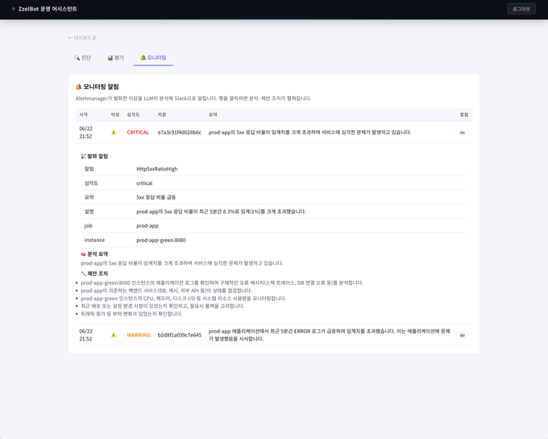Click the 시각 column header
The height and width of the screenshot is (439, 548).
[x=84, y=115]
